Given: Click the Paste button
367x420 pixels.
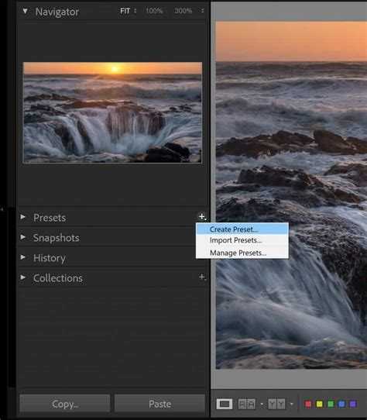Looking at the screenshot, I should (159, 404).
